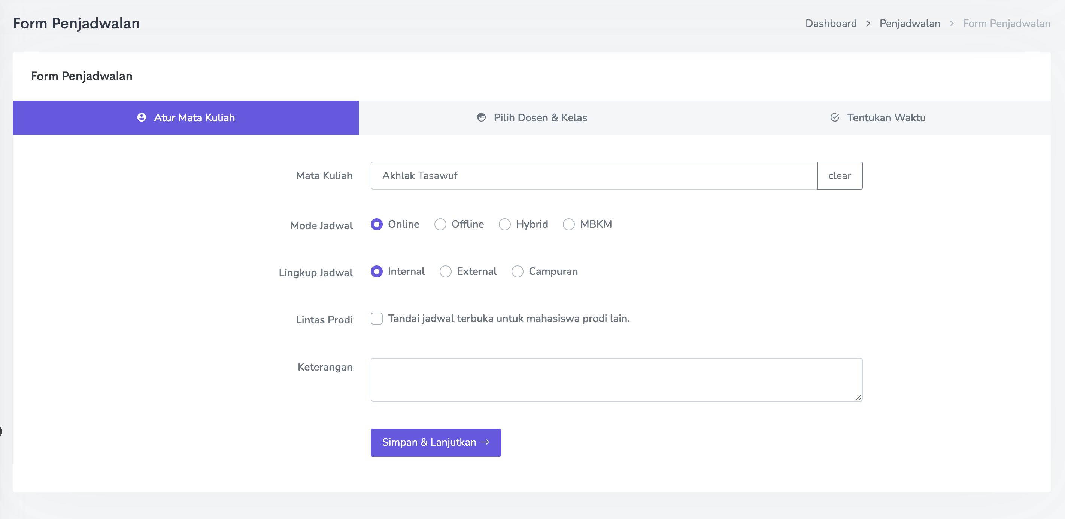Click the user icon on Atur Mata Kuliah tab
This screenshot has height=519, width=1065.
[142, 118]
